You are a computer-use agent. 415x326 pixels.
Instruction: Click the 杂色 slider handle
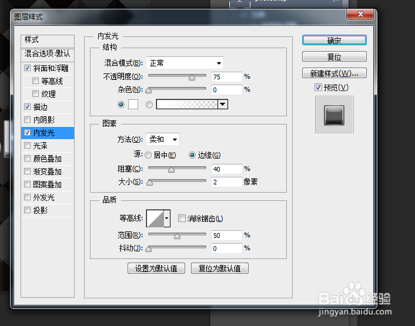point(149,90)
